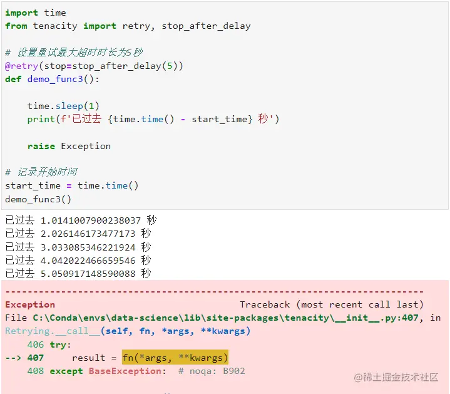Click the tenacity __init__.py file path

point(224,318)
